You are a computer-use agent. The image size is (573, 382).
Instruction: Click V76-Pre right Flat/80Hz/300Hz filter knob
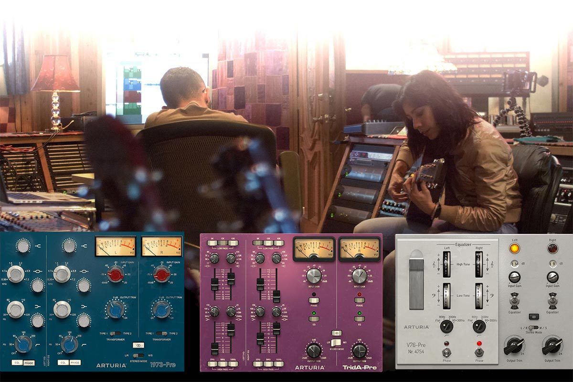click(479, 327)
